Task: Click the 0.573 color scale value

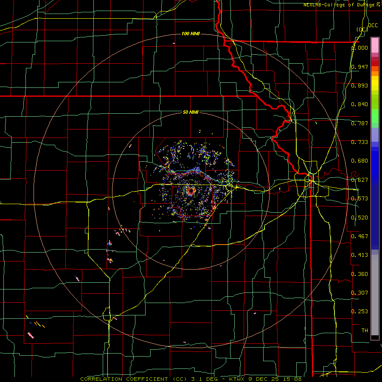Action: [360, 199]
